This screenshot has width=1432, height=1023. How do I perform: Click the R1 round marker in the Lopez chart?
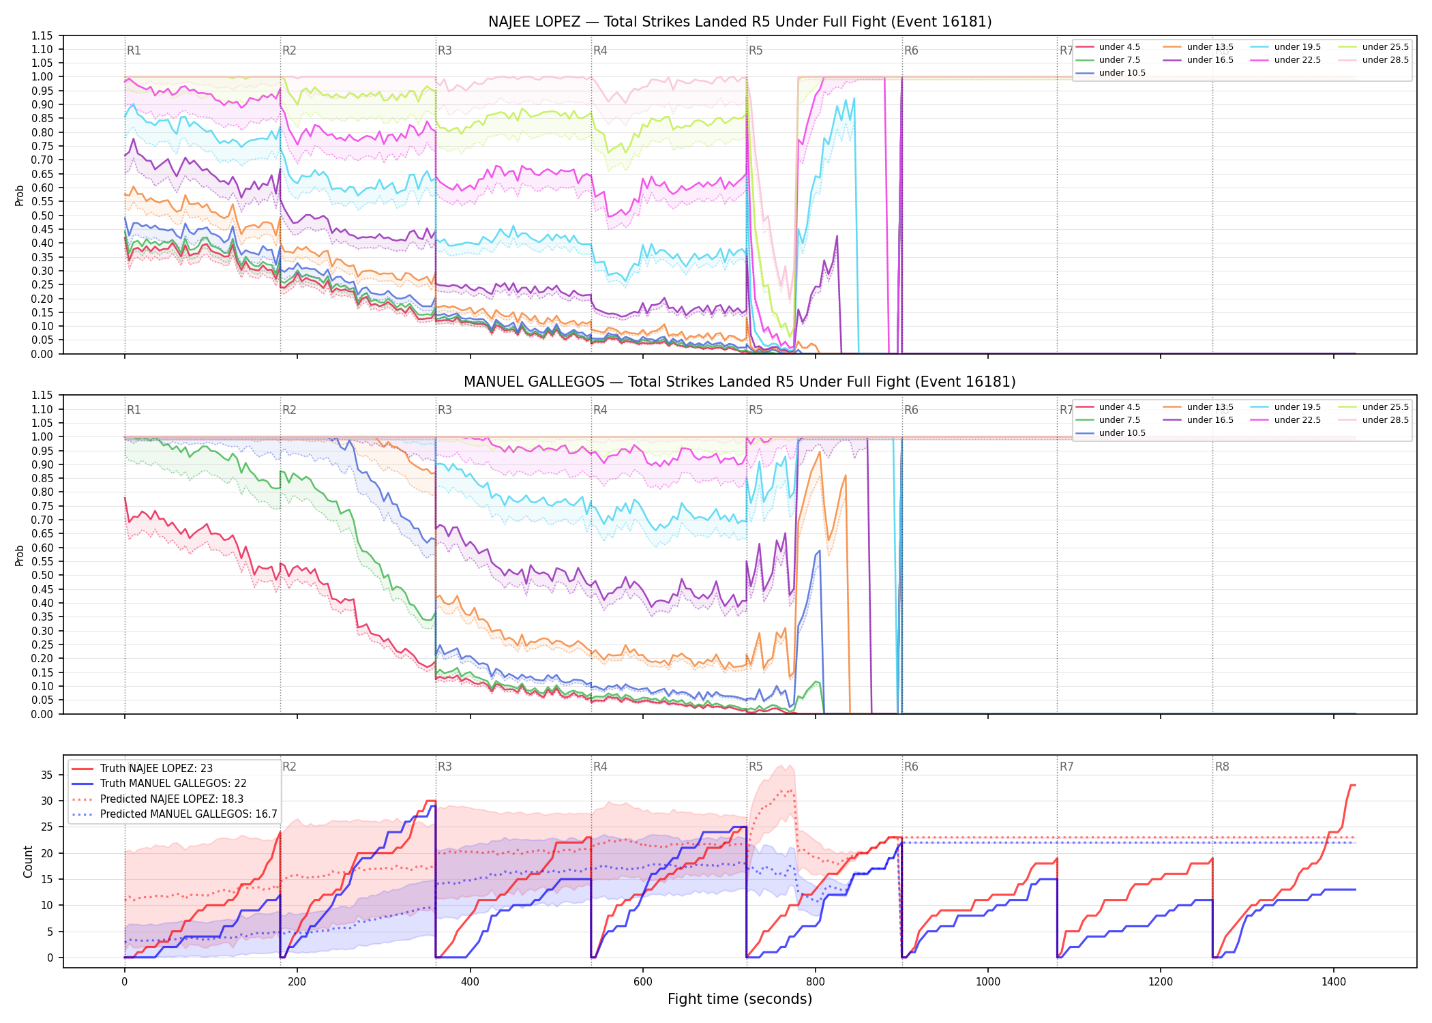[134, 50]
